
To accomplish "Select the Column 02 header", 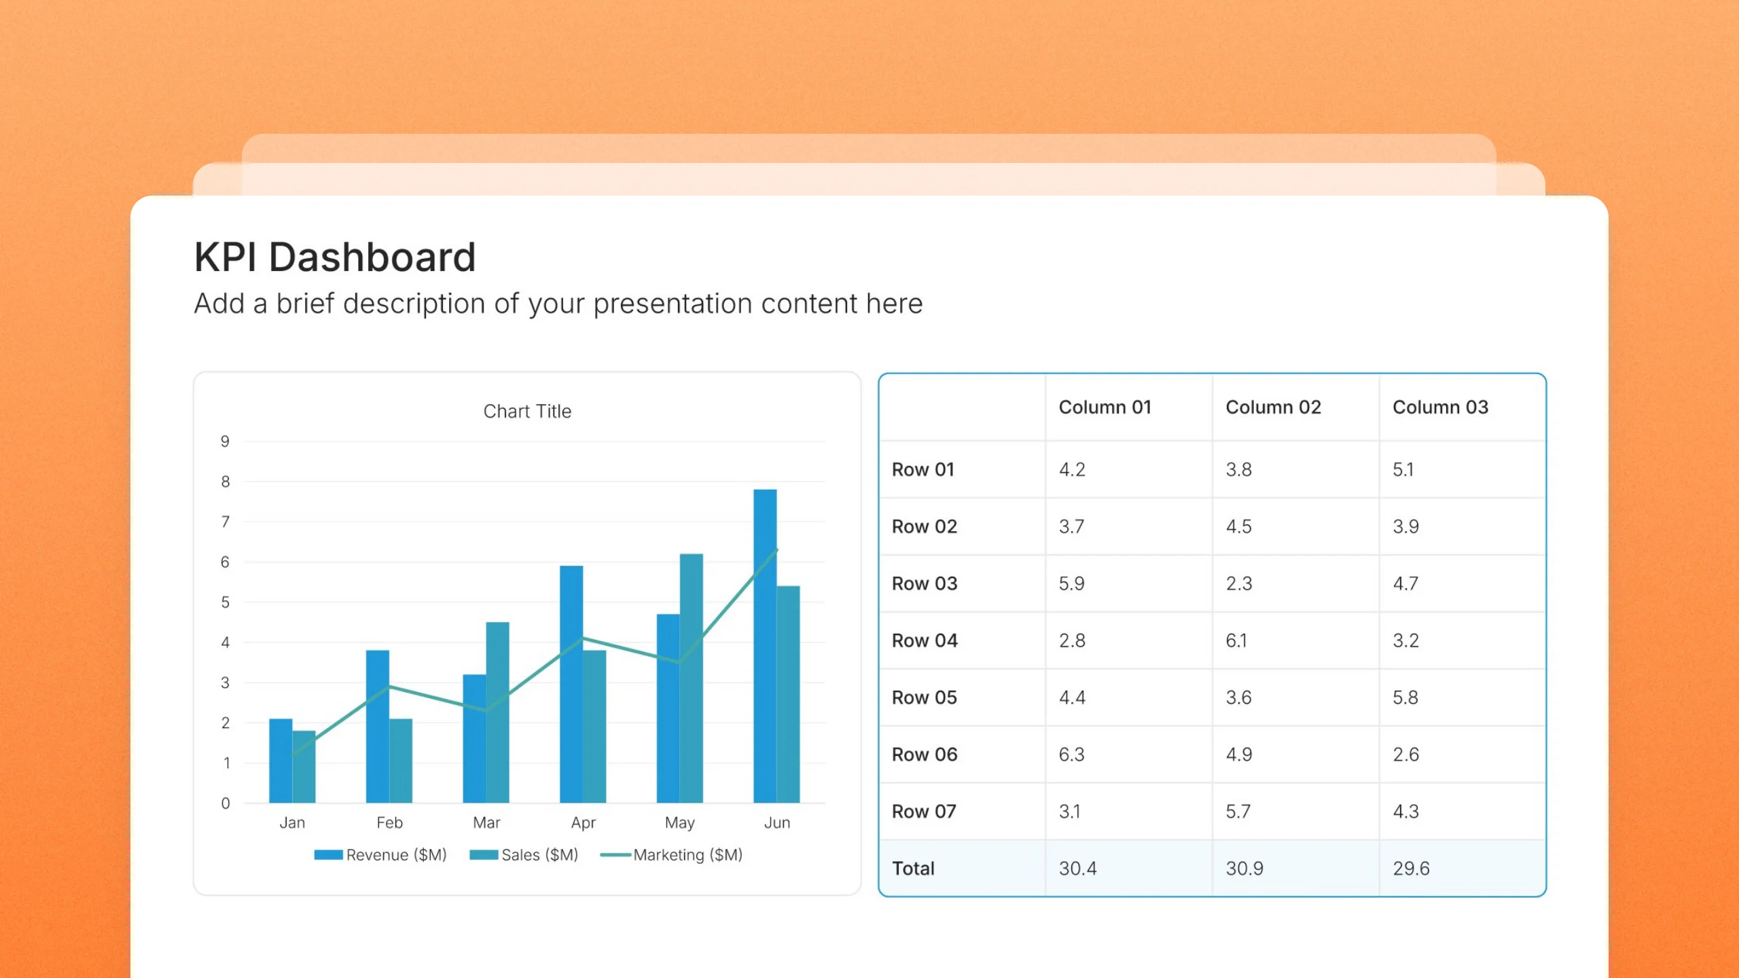I will [x=1273, y=407].
